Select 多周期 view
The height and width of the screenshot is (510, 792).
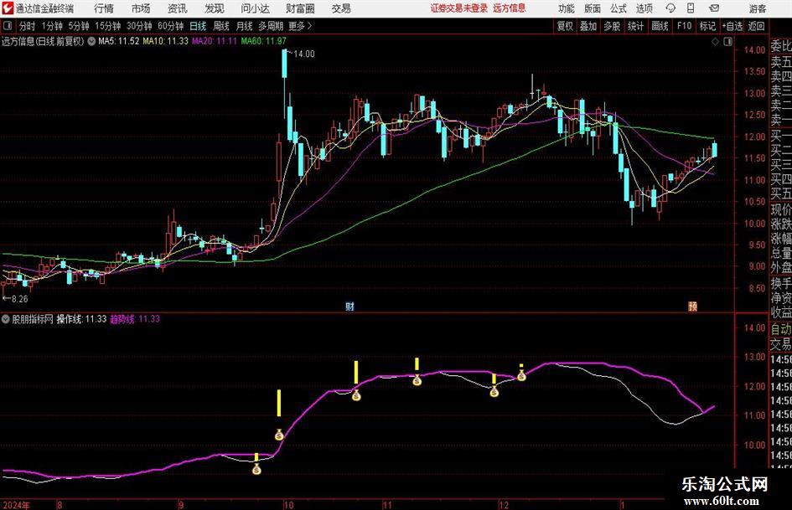pyautogui.click(x=271, y=26)
